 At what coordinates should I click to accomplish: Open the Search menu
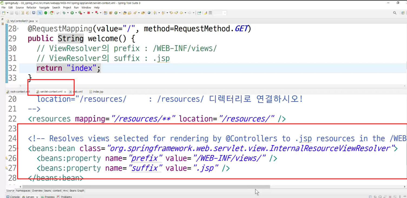[x=56, y=8]
